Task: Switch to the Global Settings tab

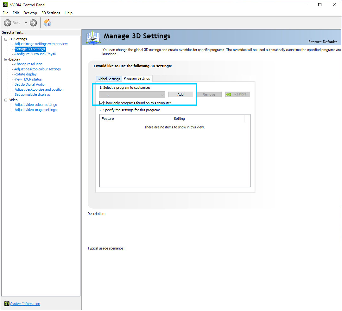Action: coord(109,79)
